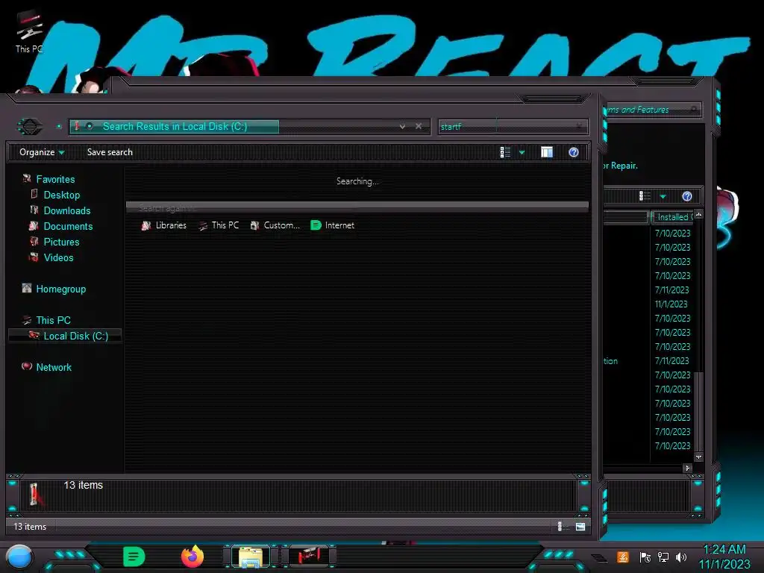This screenshot has width=764, height=573.
Task: Click the back navigation hexagon button
Action: pos(30,127)
